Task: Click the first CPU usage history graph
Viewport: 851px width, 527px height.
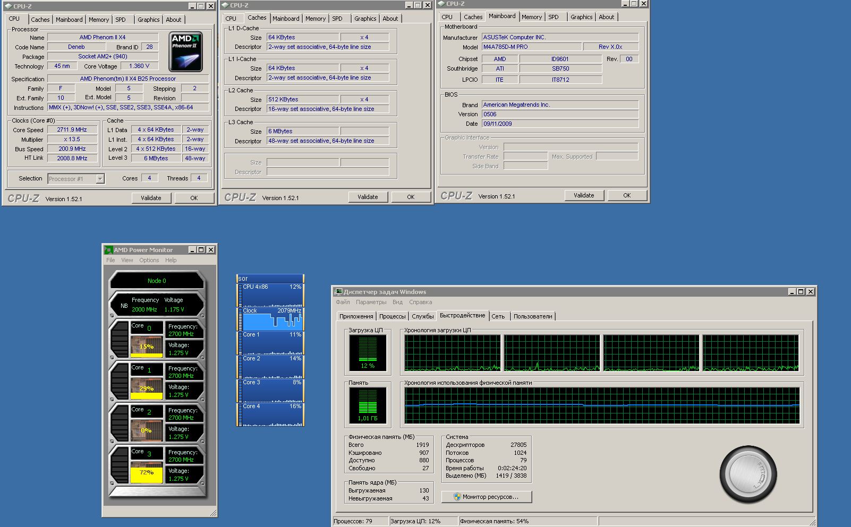Action: click(453, 353)
